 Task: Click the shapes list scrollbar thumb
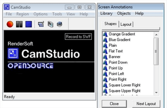pos(156,51)
